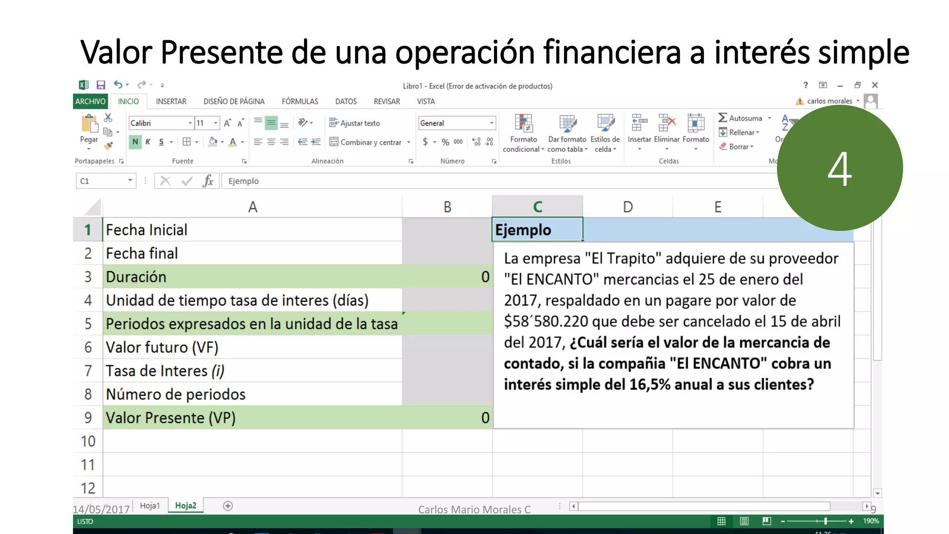
Task: Increase decimal places
Action: coord(476,142)
